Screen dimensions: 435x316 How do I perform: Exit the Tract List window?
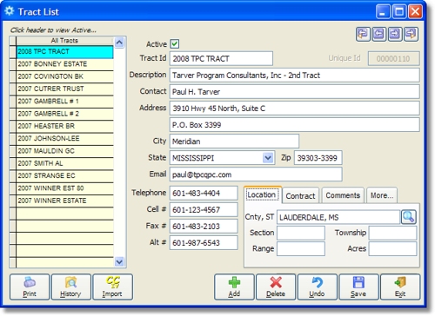point(400,287)
